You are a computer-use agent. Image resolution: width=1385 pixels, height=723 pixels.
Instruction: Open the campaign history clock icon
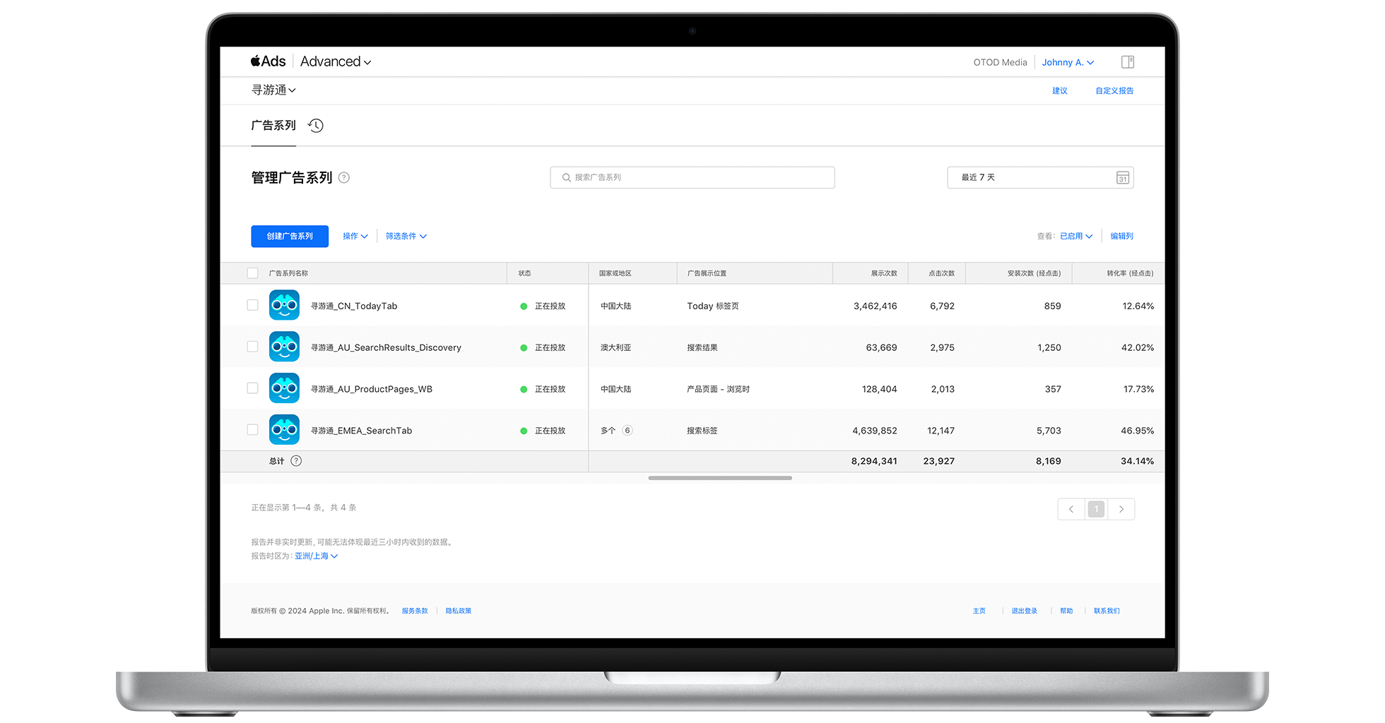(316, 126)
